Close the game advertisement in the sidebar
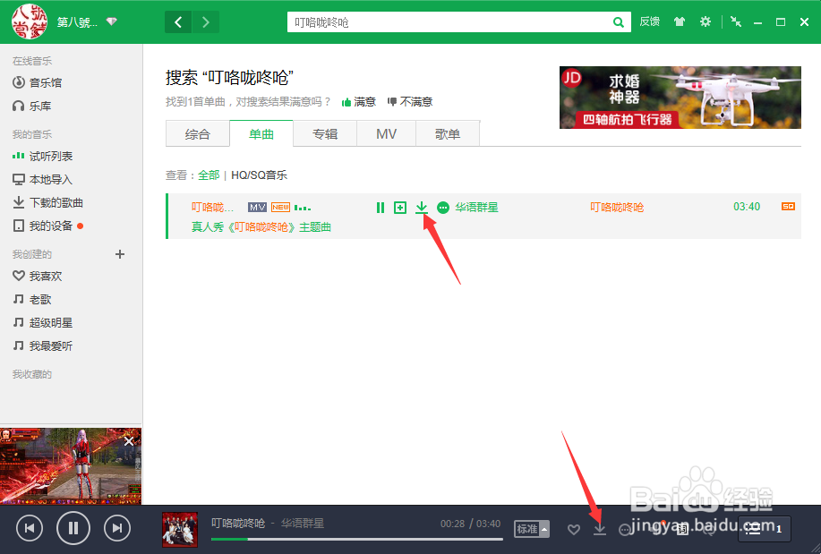821x554 pixels. (129, 441)
